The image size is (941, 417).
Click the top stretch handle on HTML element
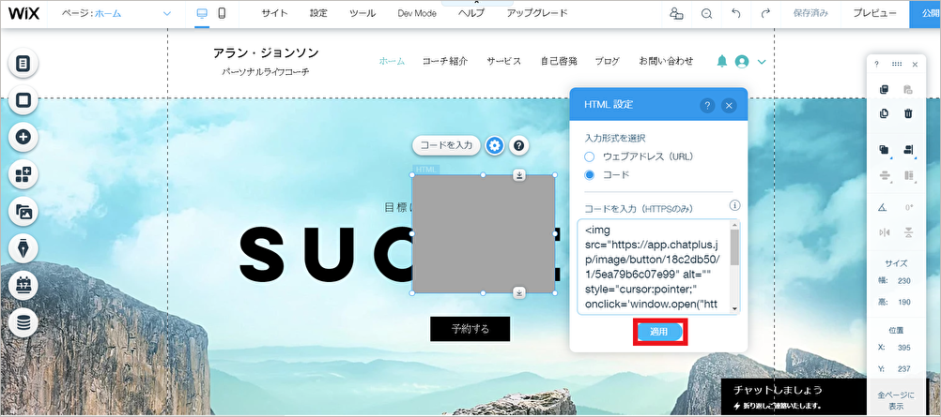(519, 175)
